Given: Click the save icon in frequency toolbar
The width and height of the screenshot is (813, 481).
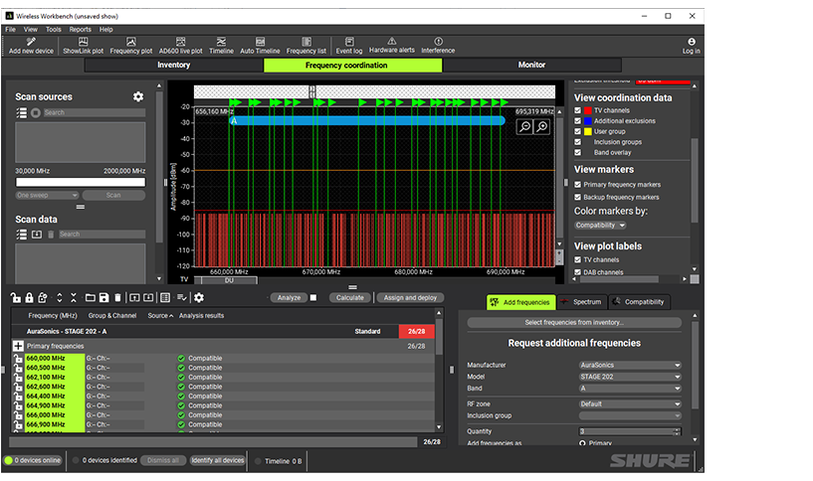Looking at the screenshot, I should 104,297.
